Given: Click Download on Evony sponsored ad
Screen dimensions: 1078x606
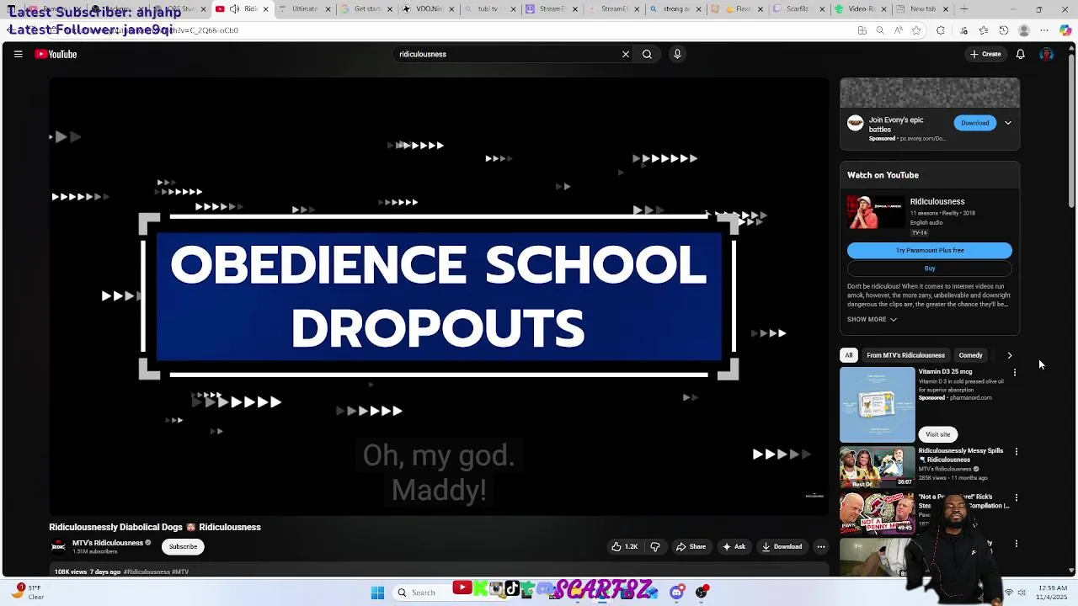Looking at the screenshot, I should tap(975, 123).
